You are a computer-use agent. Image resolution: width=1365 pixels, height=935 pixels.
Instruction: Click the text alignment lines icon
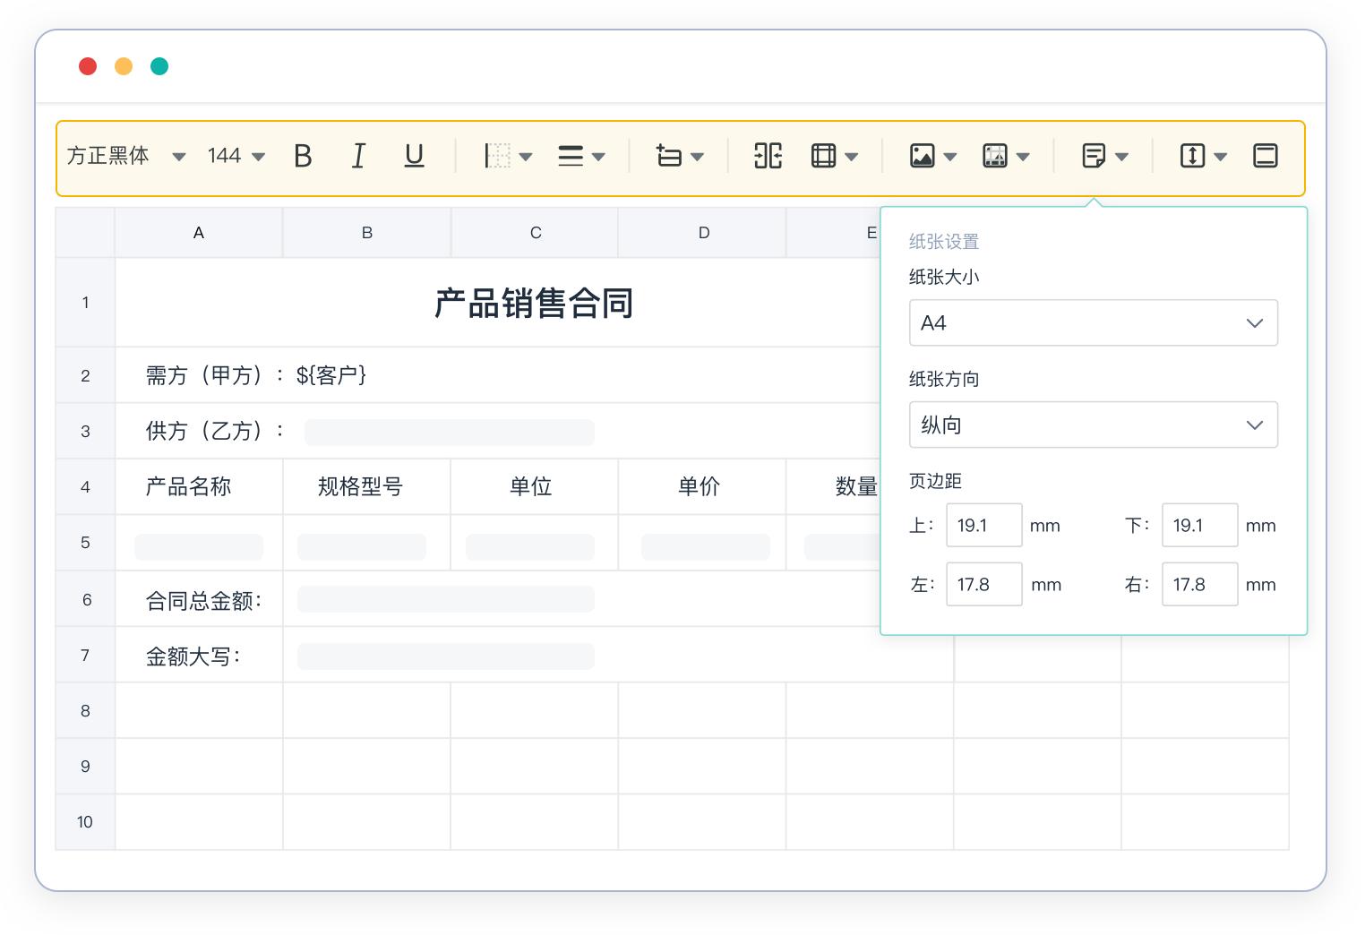click(571, 156)
